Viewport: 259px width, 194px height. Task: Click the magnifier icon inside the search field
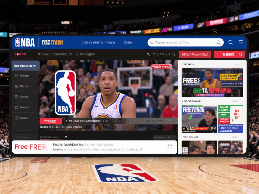click(219, 42)
